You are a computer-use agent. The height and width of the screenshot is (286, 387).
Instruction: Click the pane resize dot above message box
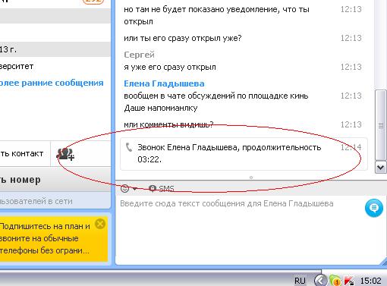point(251,178)
